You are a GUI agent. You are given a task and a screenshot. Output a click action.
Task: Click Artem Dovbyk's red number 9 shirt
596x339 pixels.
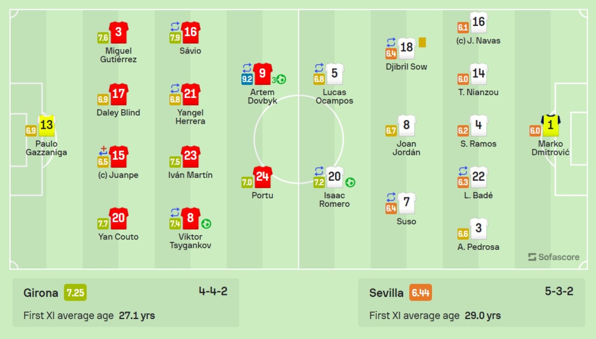click(262, 73)
